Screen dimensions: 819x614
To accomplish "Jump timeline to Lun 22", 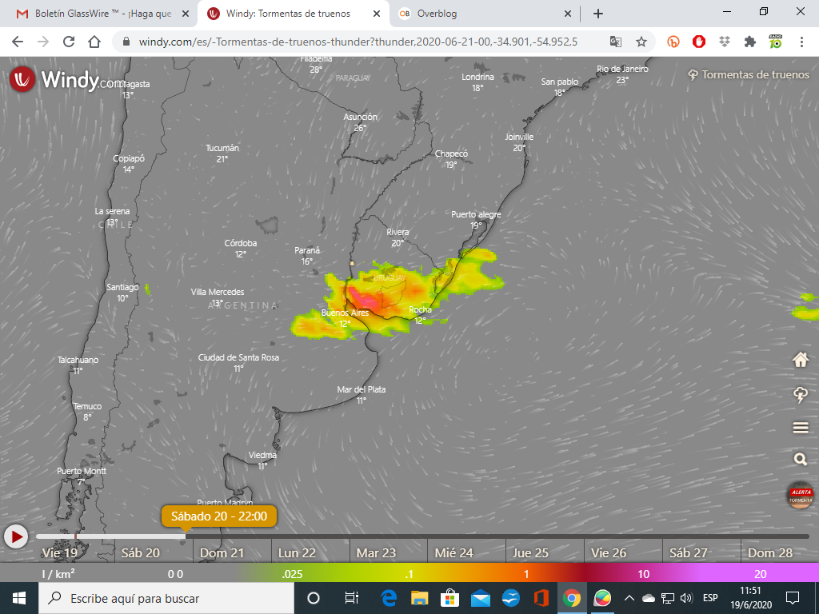I will [x=298, y=553].
